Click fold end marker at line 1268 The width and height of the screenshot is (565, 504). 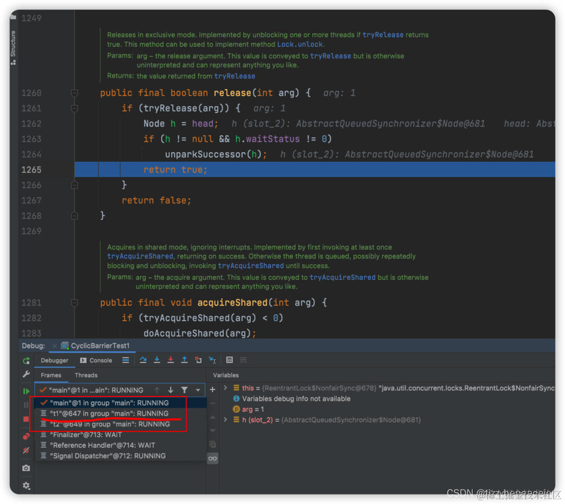pyautogui.click(x=75, y=216)
